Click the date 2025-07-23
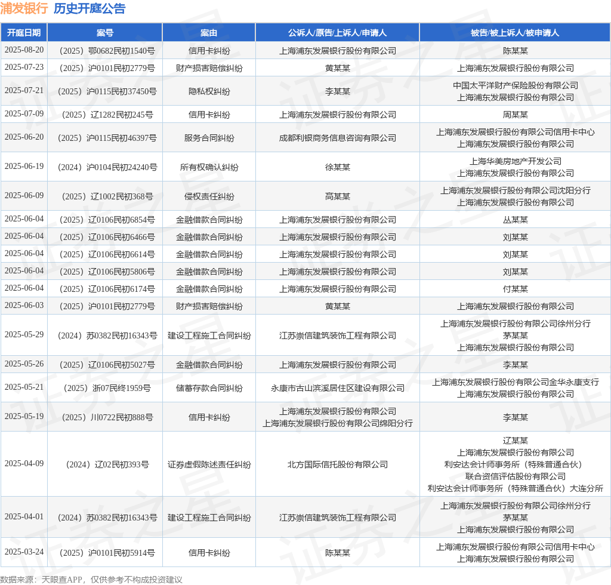 point(24,67)
